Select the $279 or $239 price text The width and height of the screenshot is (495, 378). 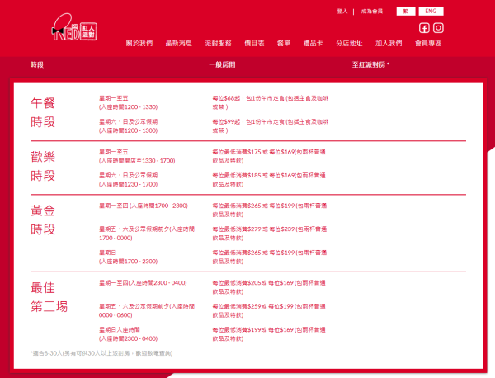point(269,234)
